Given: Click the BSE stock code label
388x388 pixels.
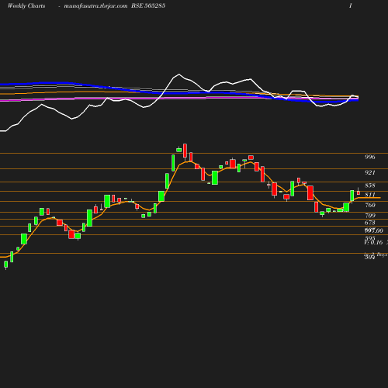Looking at the screenshot, I should [x=148, y=5].
